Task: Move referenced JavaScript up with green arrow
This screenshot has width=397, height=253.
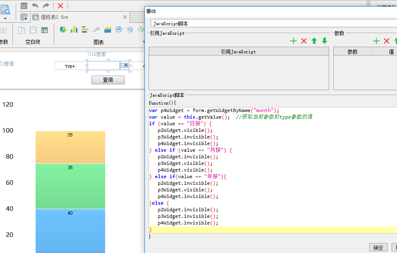Action: pos(314,41)
